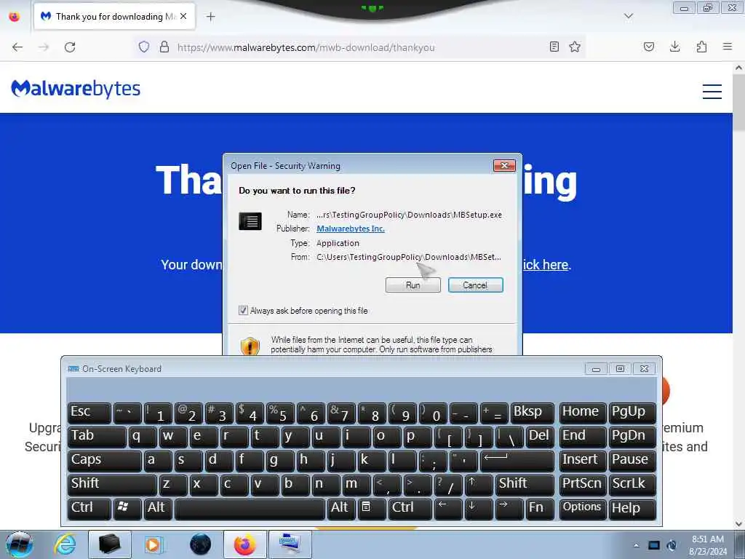
Task: Click the Enter key on On-Screen Keyboard
Action: pyautogui.click(x=517, y=461)
